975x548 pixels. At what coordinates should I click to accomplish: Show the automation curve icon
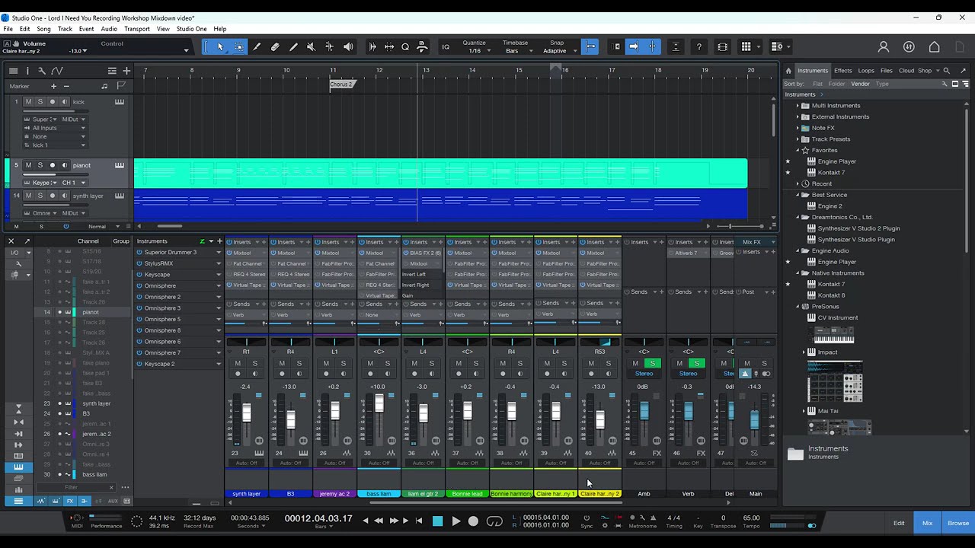[57, 71]
